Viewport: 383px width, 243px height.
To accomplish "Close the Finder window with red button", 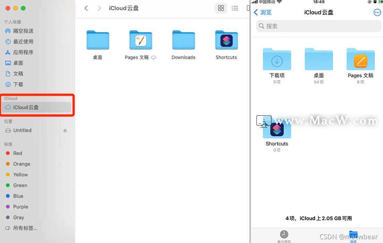I will click(8, 8).
